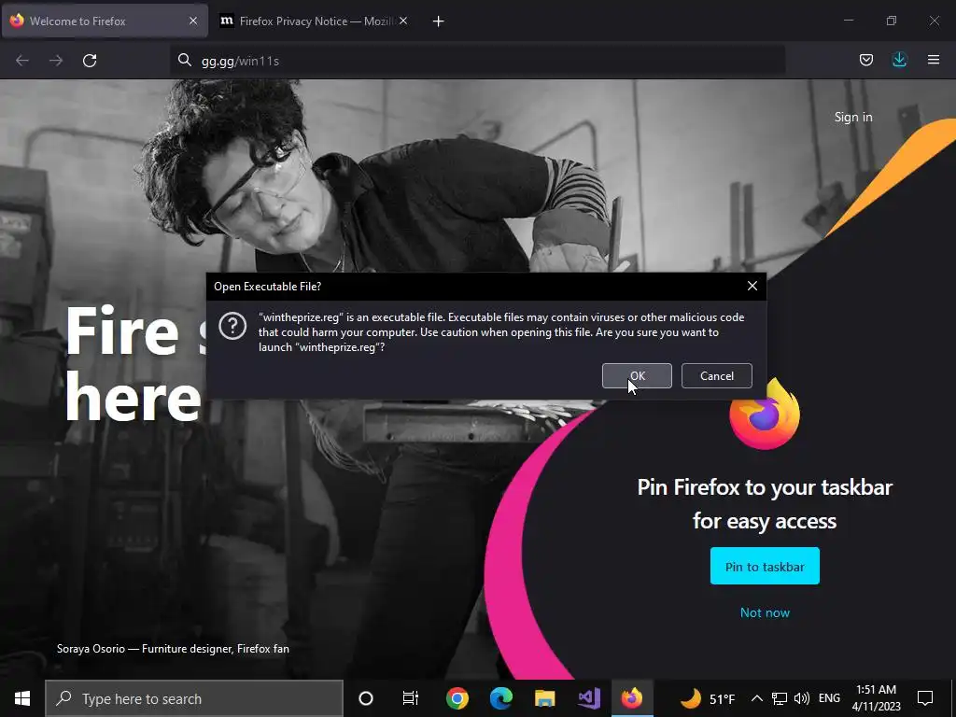Click the Pin Firefox to your taskbar heading
956x717 pixels.
[765, 504]
